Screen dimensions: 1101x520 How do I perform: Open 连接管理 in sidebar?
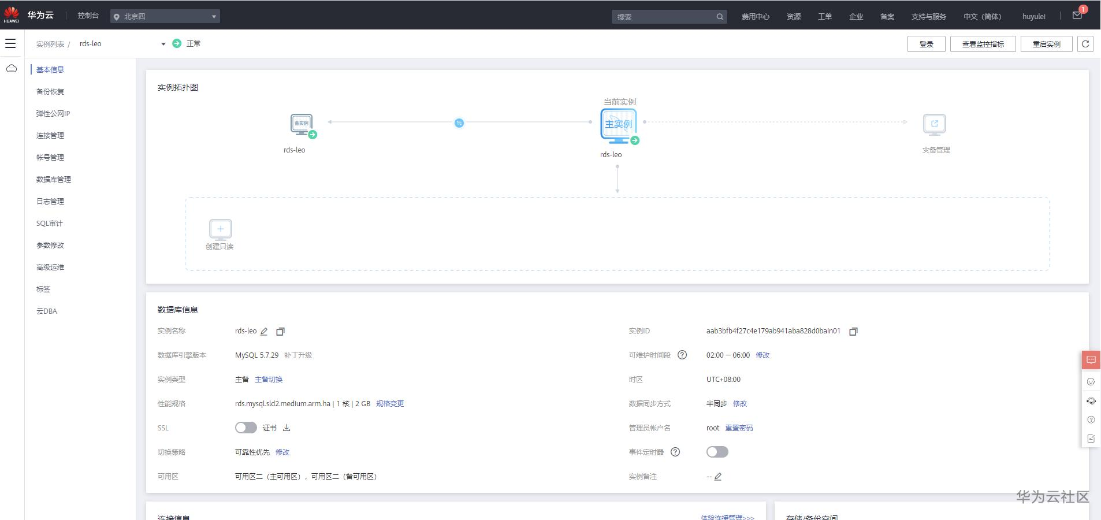pyautogui.click(x=50, y=135)
